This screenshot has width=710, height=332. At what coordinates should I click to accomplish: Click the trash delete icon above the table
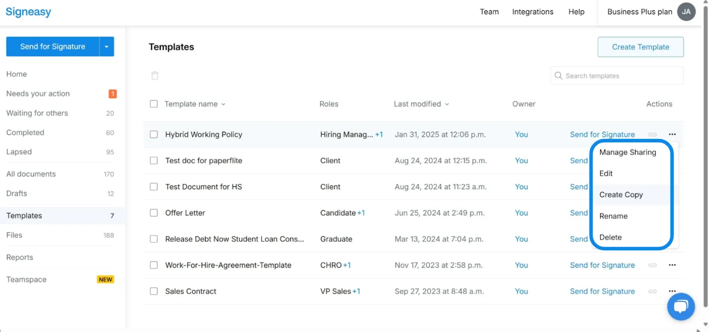pos(155,76)
